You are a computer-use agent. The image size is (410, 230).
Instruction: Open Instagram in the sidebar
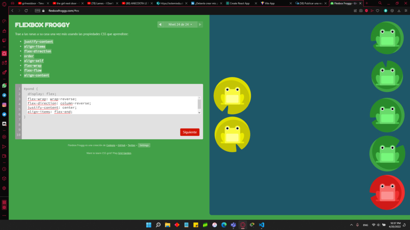pos(4,105)
